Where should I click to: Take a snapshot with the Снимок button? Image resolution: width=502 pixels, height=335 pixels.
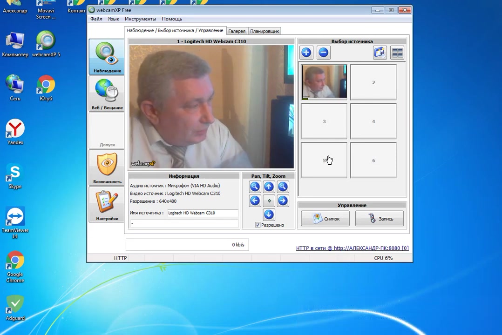[x=325, y=219]
